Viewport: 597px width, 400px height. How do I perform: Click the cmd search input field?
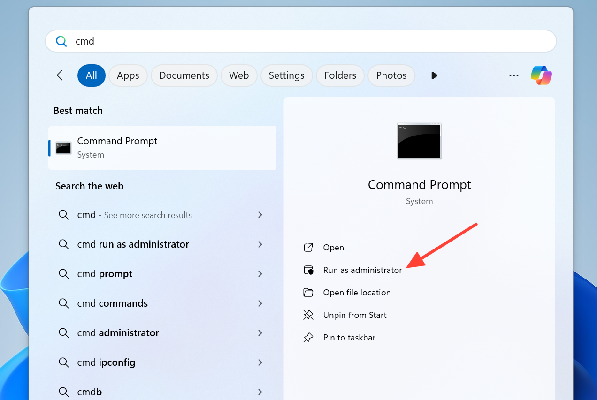coord(300,41)
